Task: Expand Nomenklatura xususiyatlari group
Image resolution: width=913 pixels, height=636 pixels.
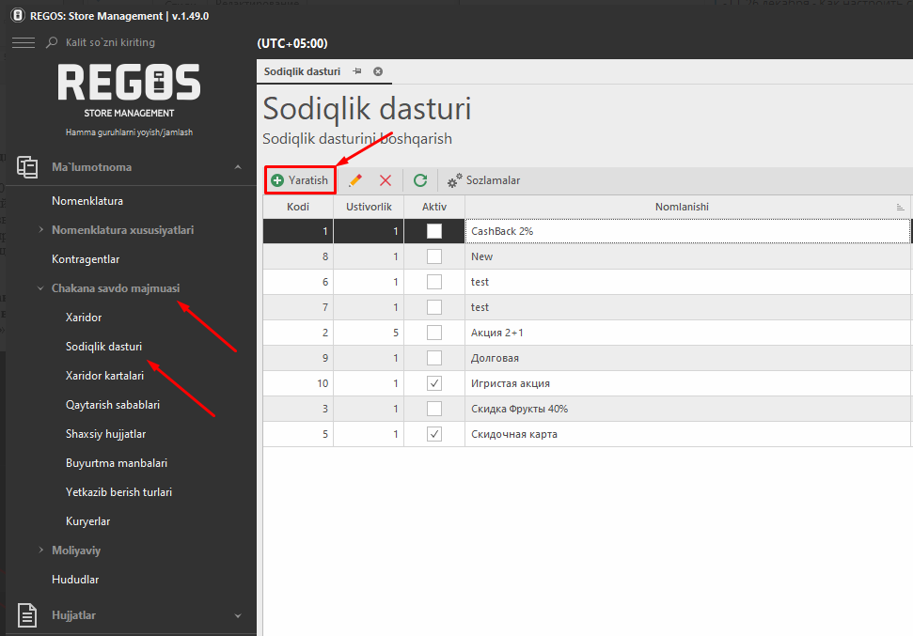Action: (x=40, y=230)
